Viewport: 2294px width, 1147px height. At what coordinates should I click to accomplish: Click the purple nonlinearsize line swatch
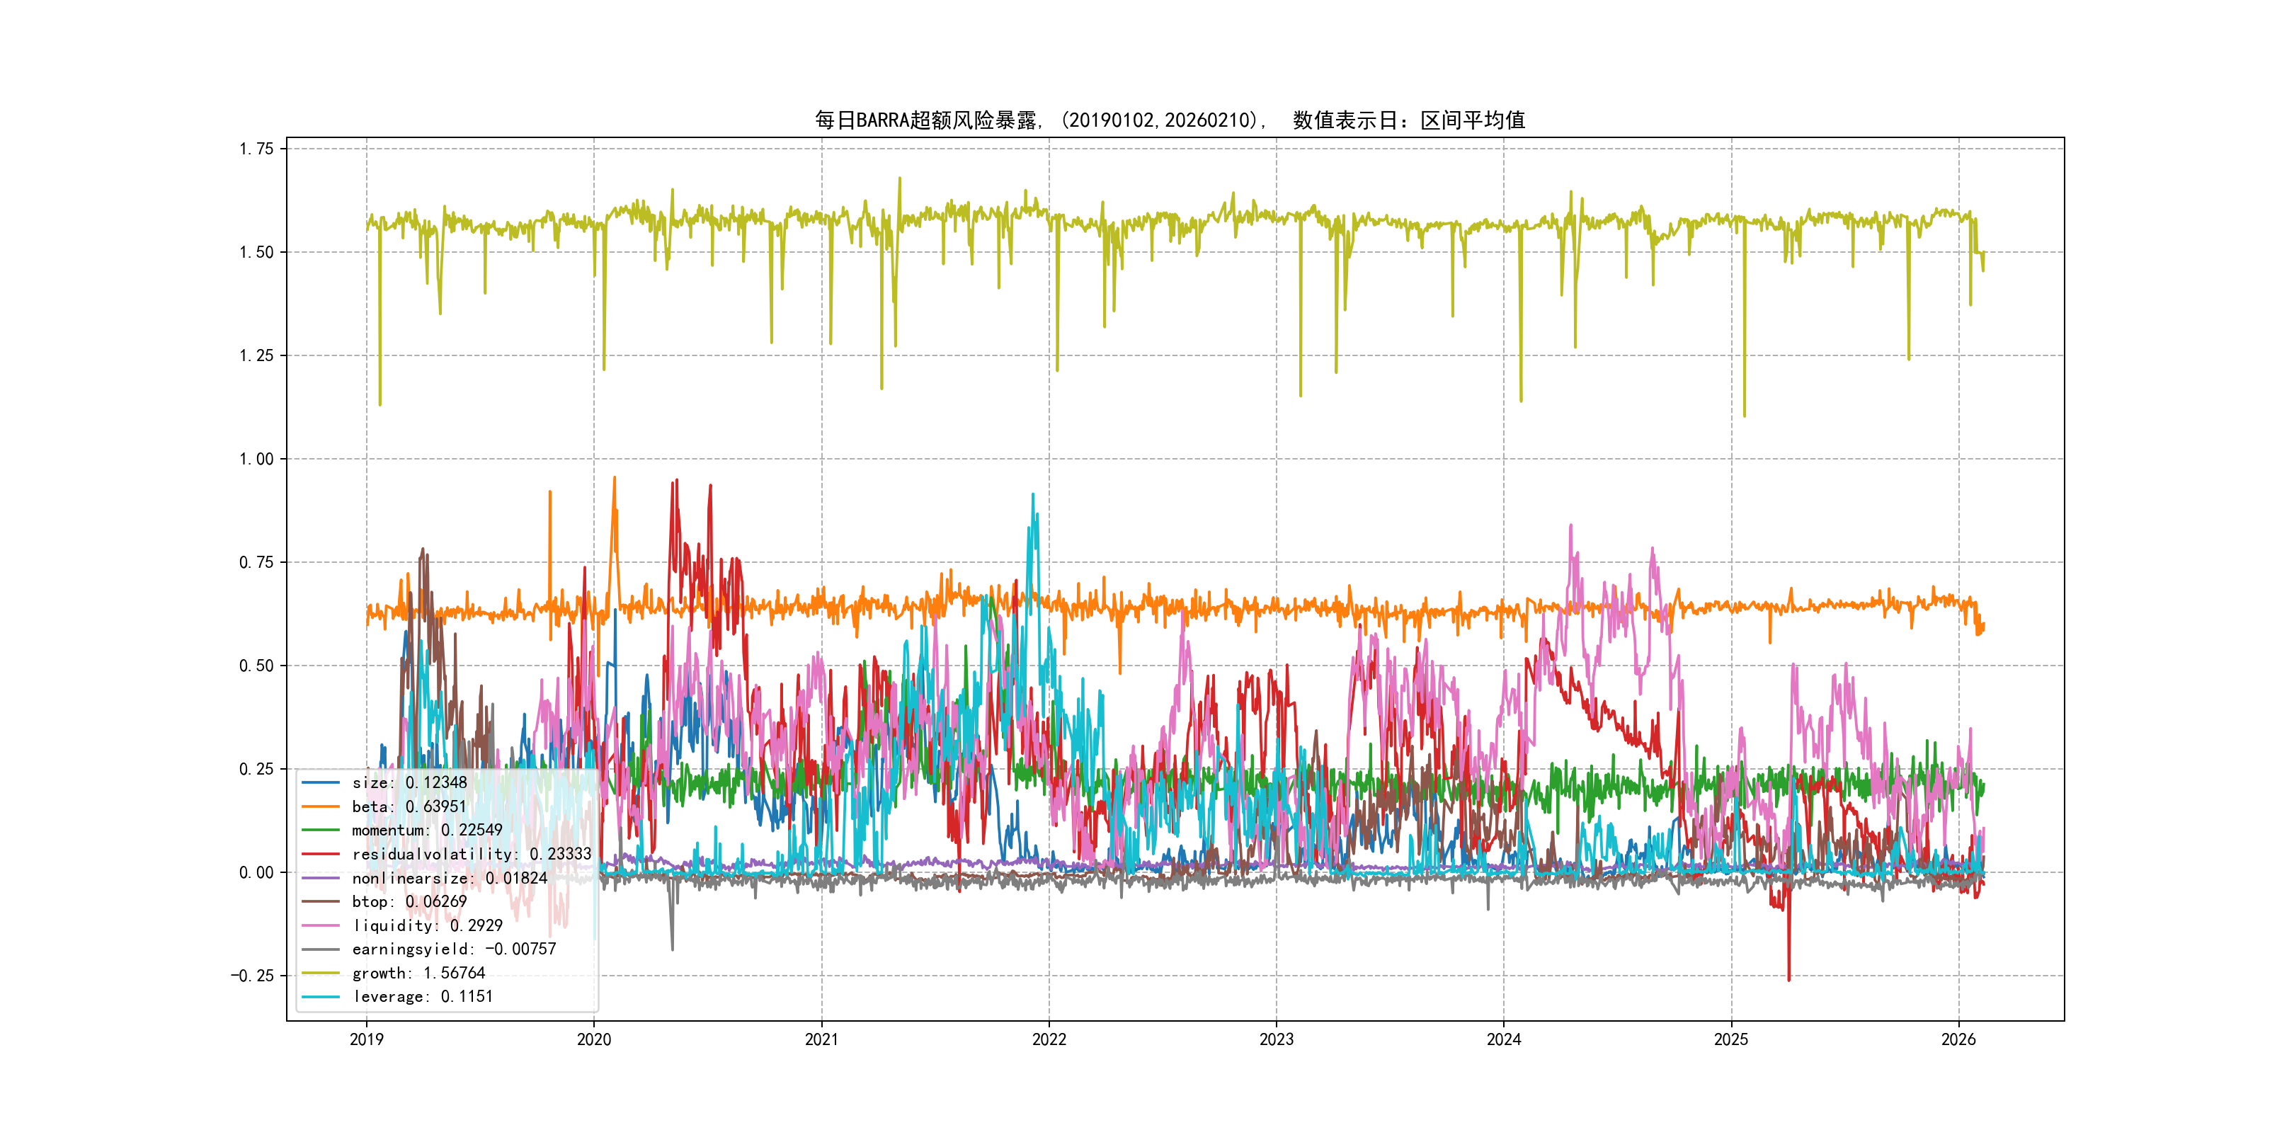point(321,878)
